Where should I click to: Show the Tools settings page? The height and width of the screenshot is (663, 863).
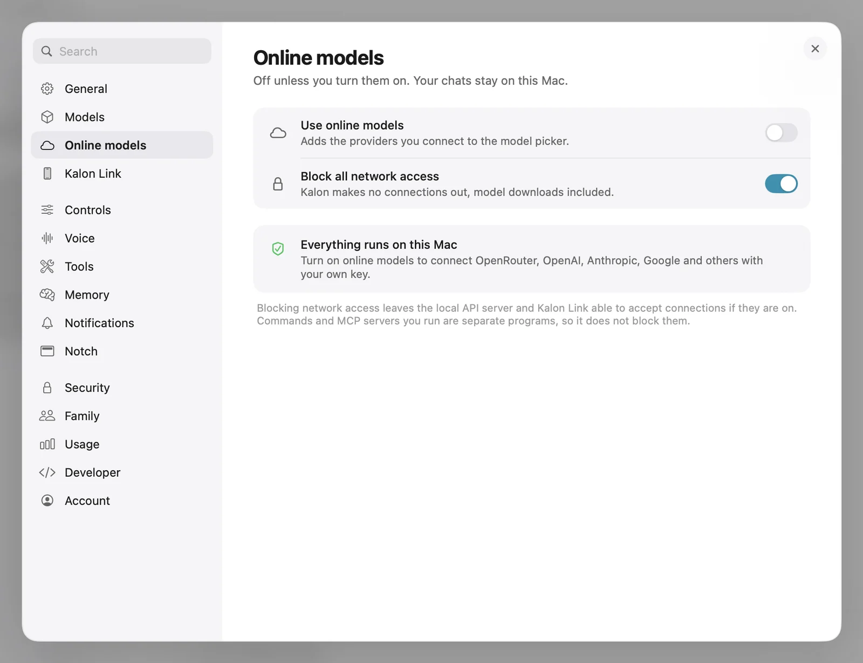[122, 266]
